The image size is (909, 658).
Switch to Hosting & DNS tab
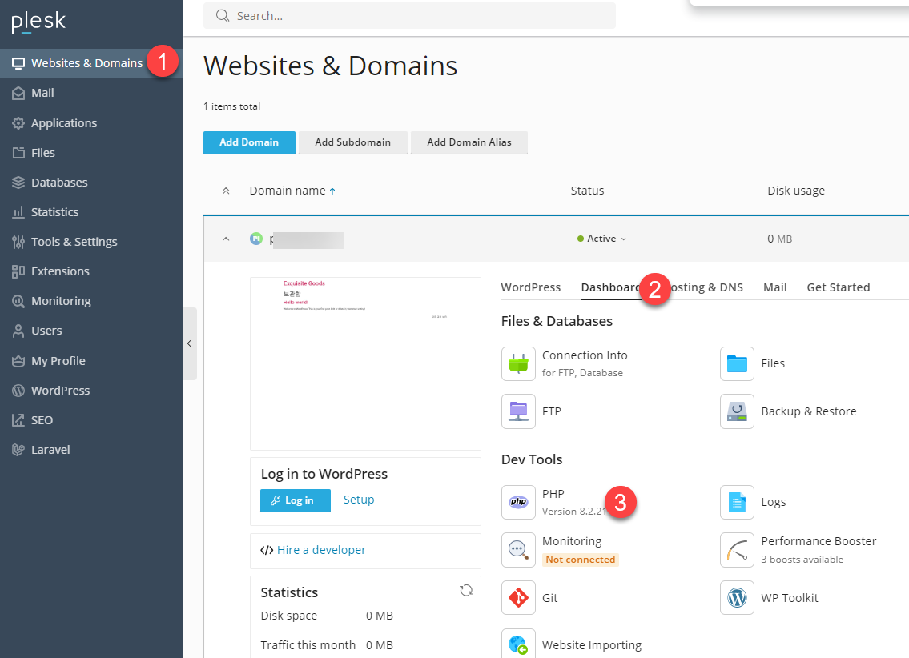tap(706, 287)
